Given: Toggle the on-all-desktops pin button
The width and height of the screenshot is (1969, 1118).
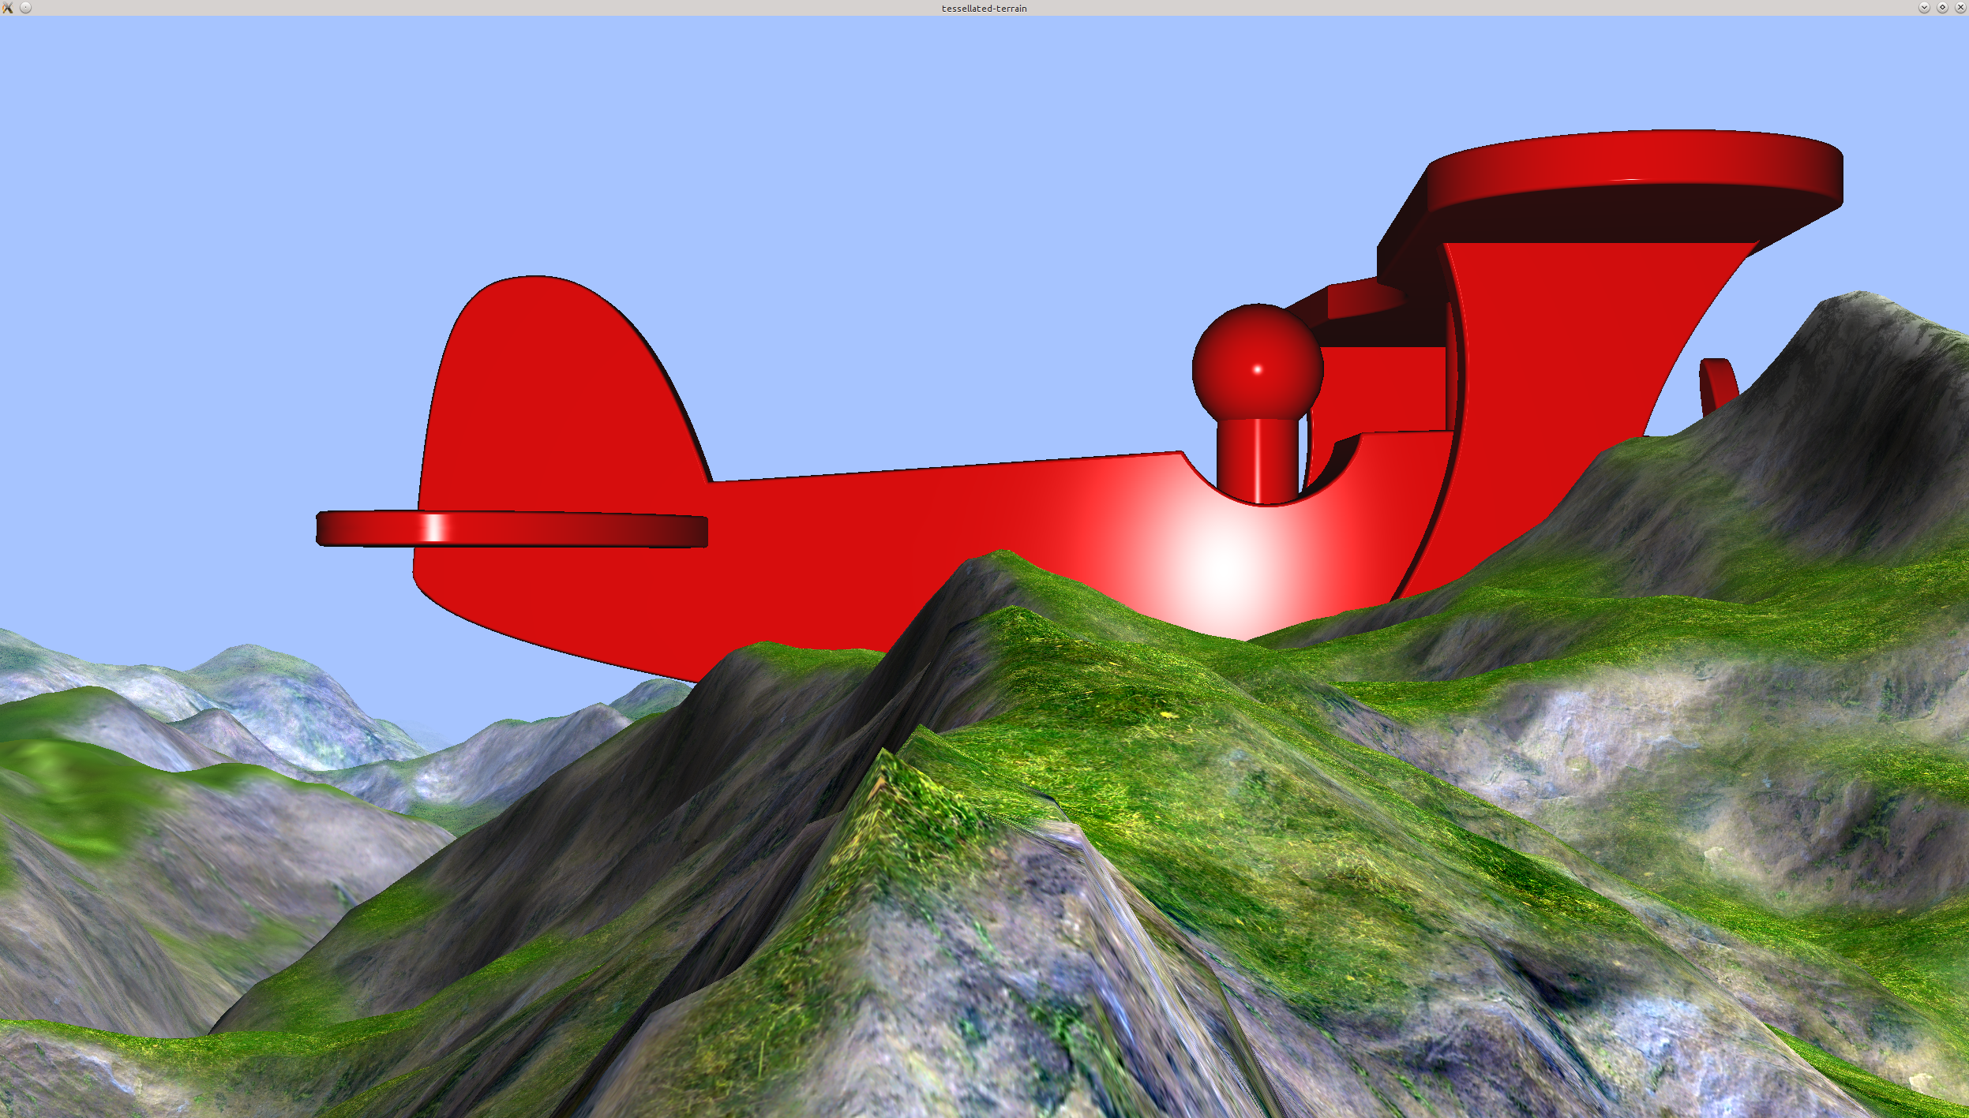Looking at the screenshot, I should [25, 8].
